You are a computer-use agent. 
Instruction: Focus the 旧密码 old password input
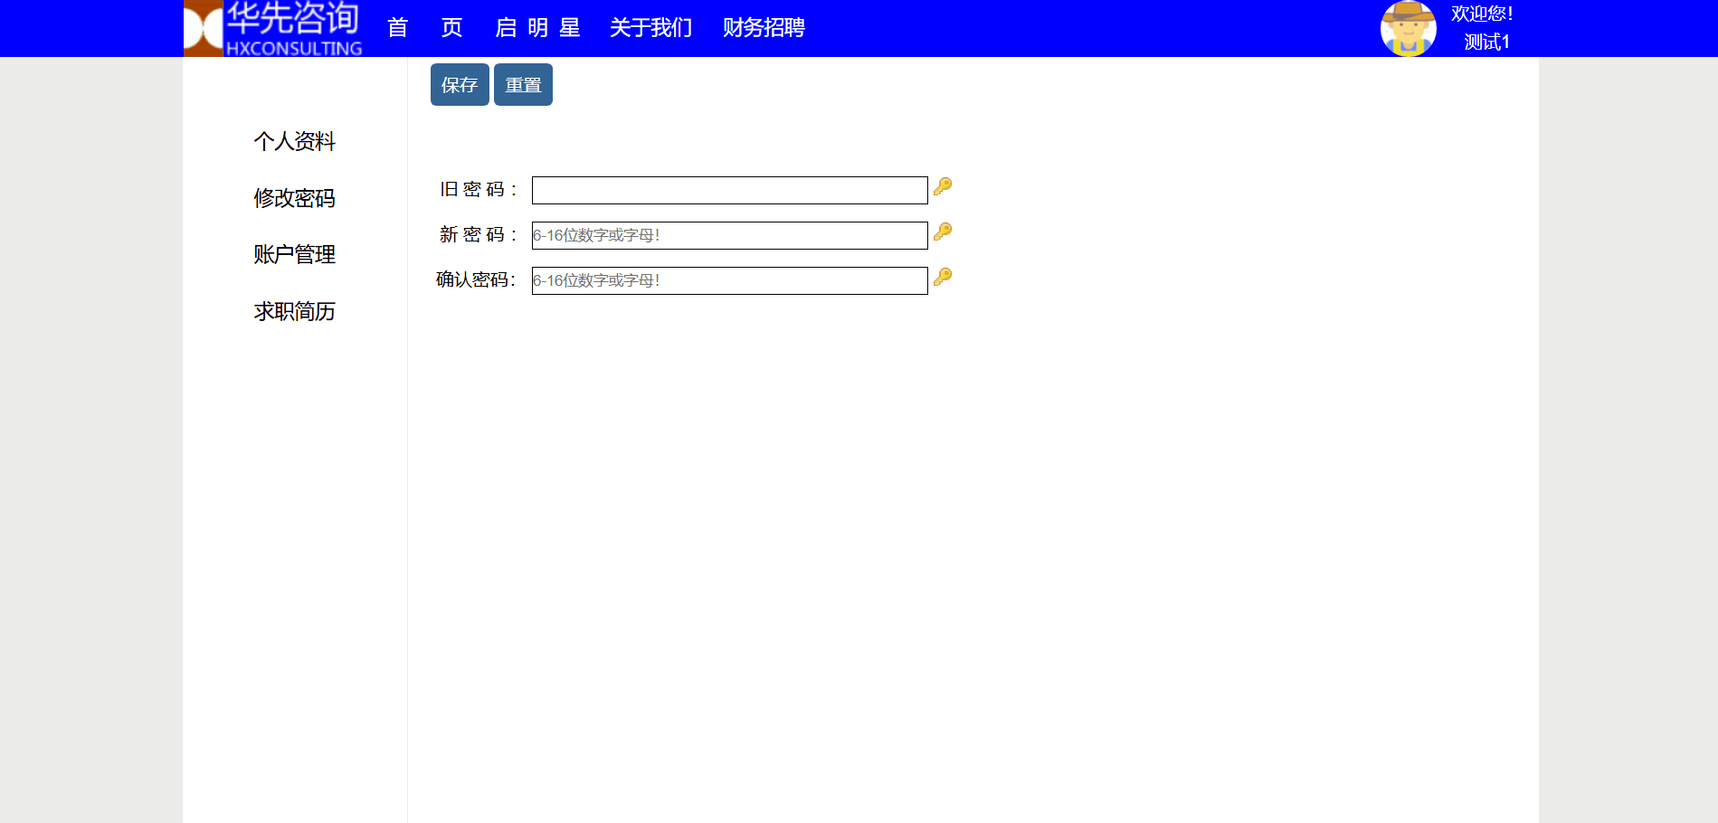point(729,191)
